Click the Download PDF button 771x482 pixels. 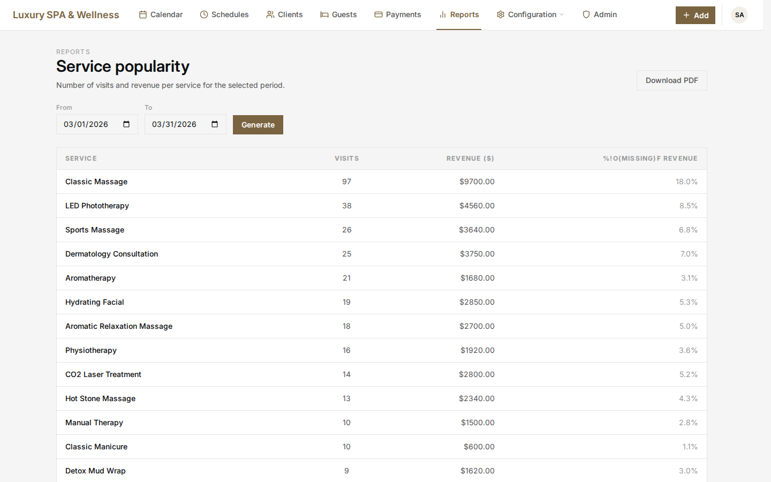pos(671,80)
